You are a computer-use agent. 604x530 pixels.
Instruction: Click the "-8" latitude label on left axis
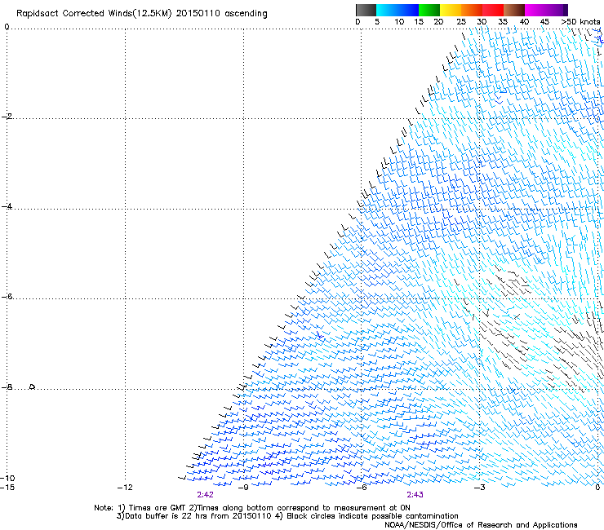(x=7, y=386)
